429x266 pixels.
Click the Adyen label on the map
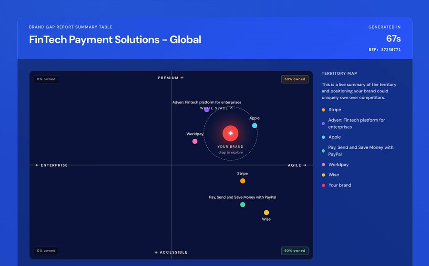[207, 102]
